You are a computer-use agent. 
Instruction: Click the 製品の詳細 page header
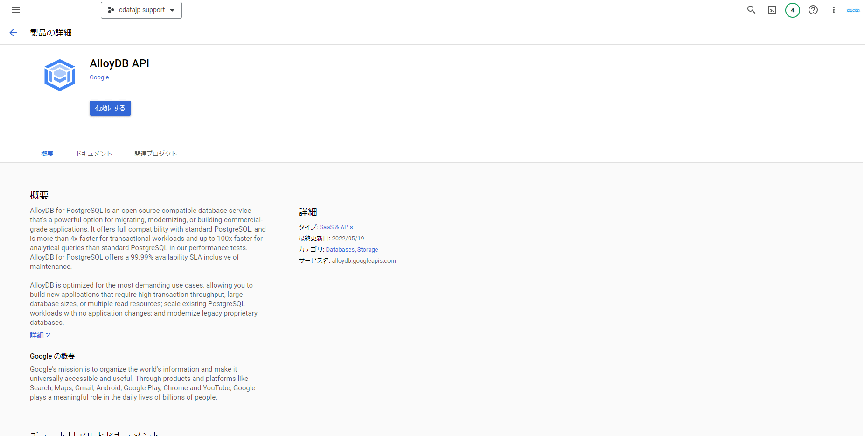(x=51, y=33)
